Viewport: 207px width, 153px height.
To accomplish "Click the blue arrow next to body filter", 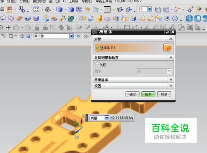I will (78, 36).
